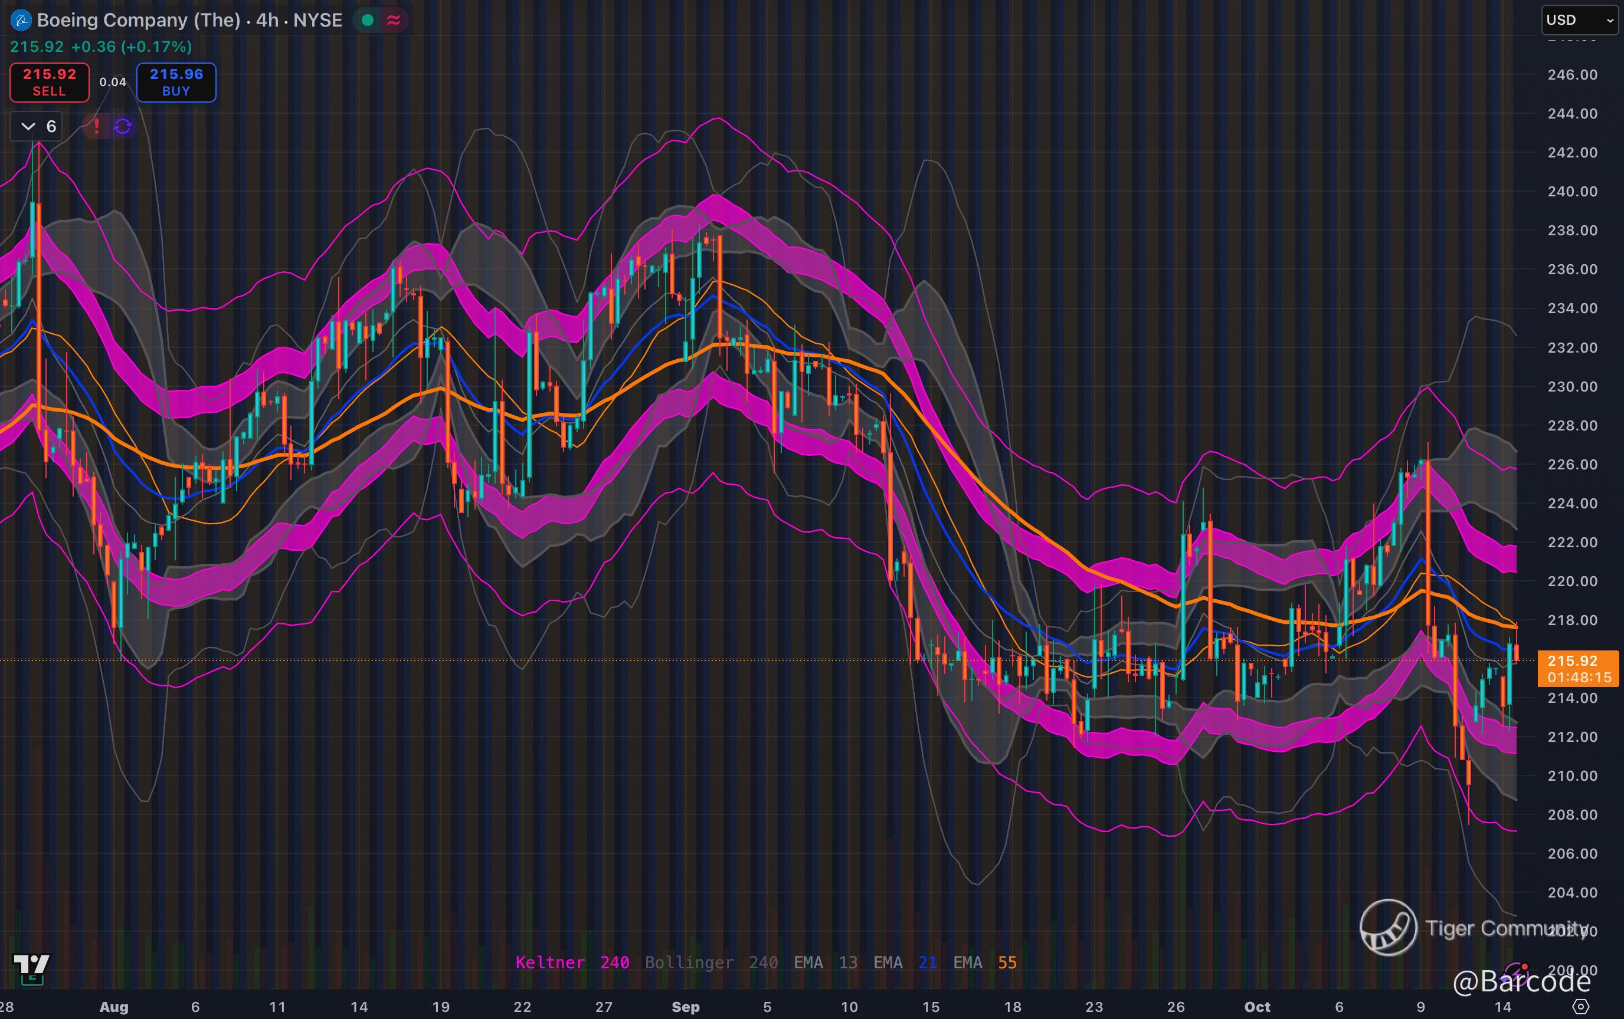Click the green market open status dot

click(368, 20)
